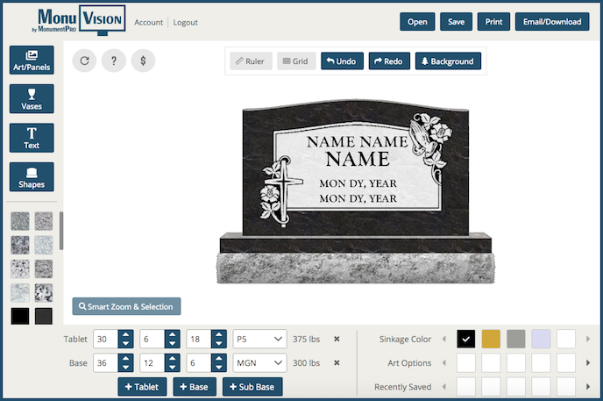
Task: Show previous Sinkage Color options arrow
Action: click(444, 339)
